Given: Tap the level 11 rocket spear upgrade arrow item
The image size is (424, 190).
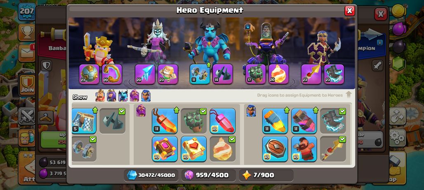Looking at the screenshot, I should (275, 121).
